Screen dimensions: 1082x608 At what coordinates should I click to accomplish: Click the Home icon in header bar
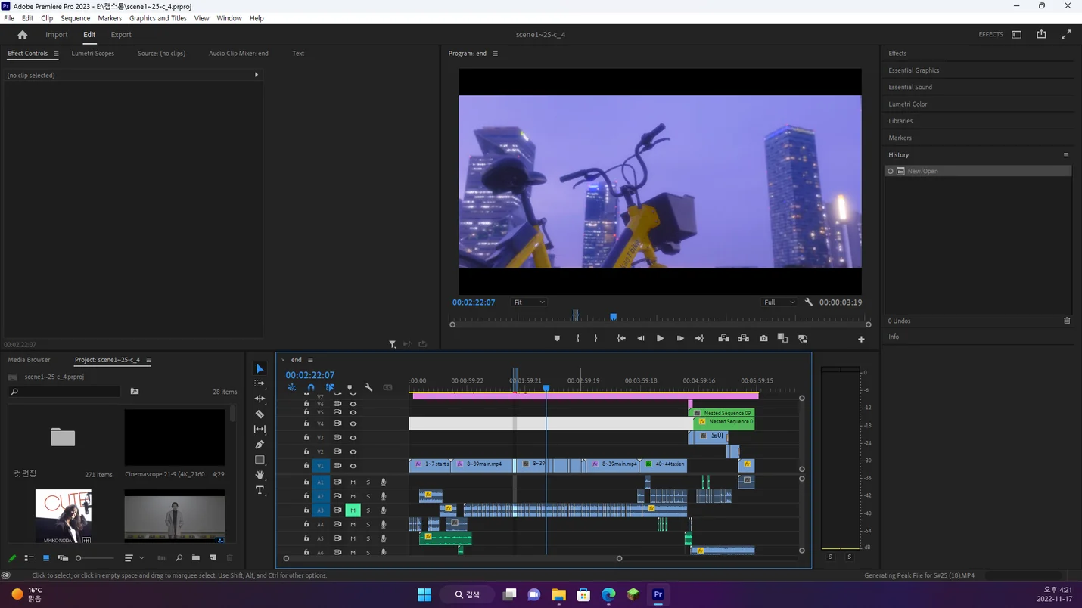(23, 35)
